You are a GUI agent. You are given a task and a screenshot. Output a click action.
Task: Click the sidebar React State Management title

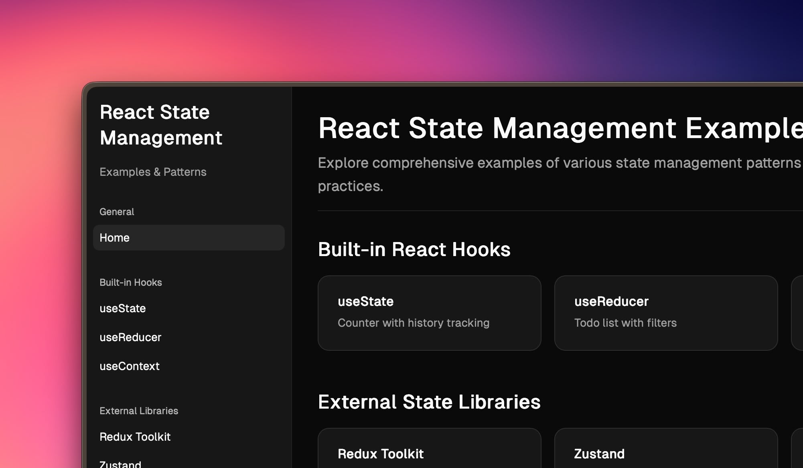tap(161, 125)
